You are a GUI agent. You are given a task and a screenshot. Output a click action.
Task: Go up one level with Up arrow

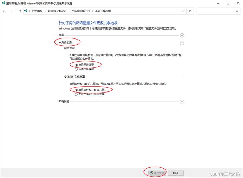coord(20,11)
